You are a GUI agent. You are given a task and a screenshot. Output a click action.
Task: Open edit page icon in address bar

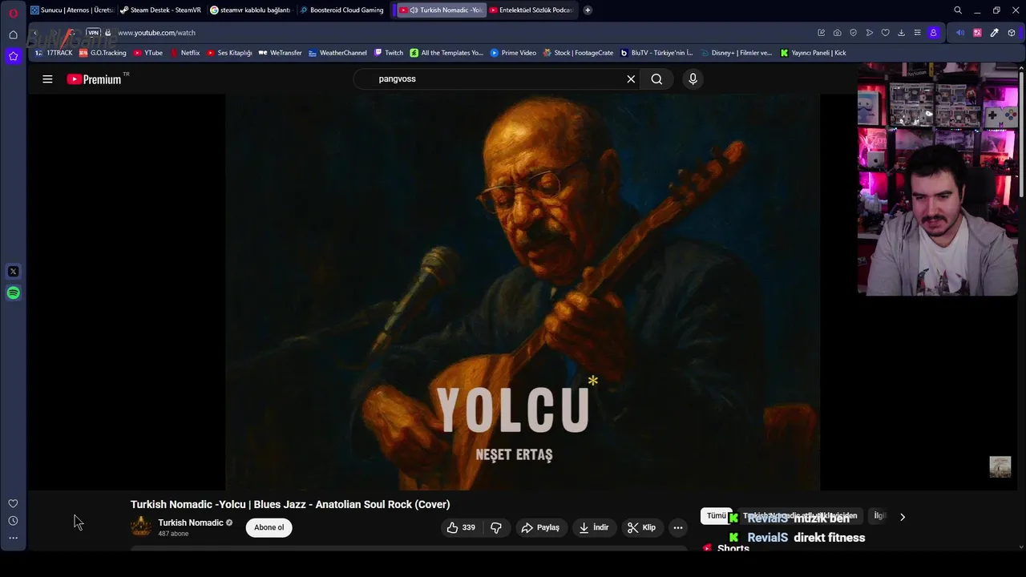tap(821, 33)
